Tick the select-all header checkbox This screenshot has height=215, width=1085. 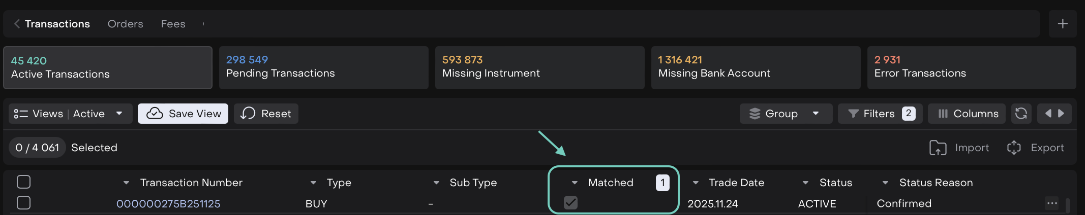(24, 182)
